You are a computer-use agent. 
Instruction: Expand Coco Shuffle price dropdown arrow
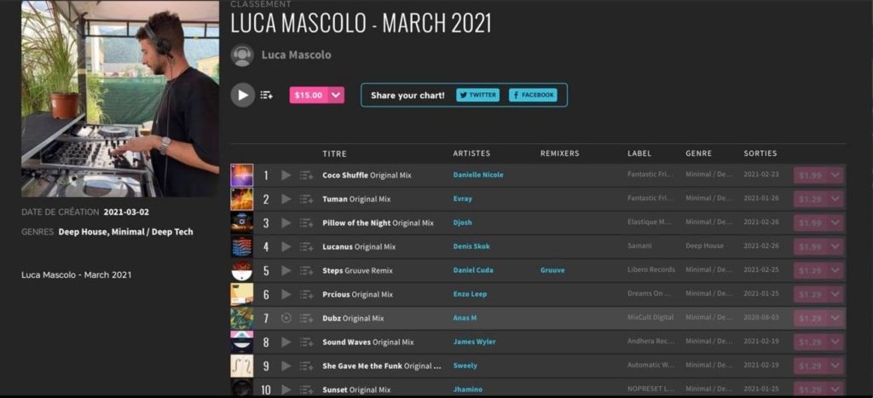[x=835, y=176]
